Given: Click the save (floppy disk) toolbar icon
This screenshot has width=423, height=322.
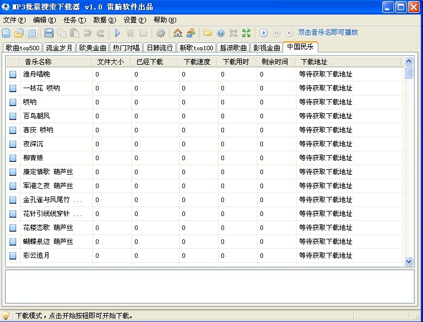Looking at the screenshot, I should click(48, 33).
